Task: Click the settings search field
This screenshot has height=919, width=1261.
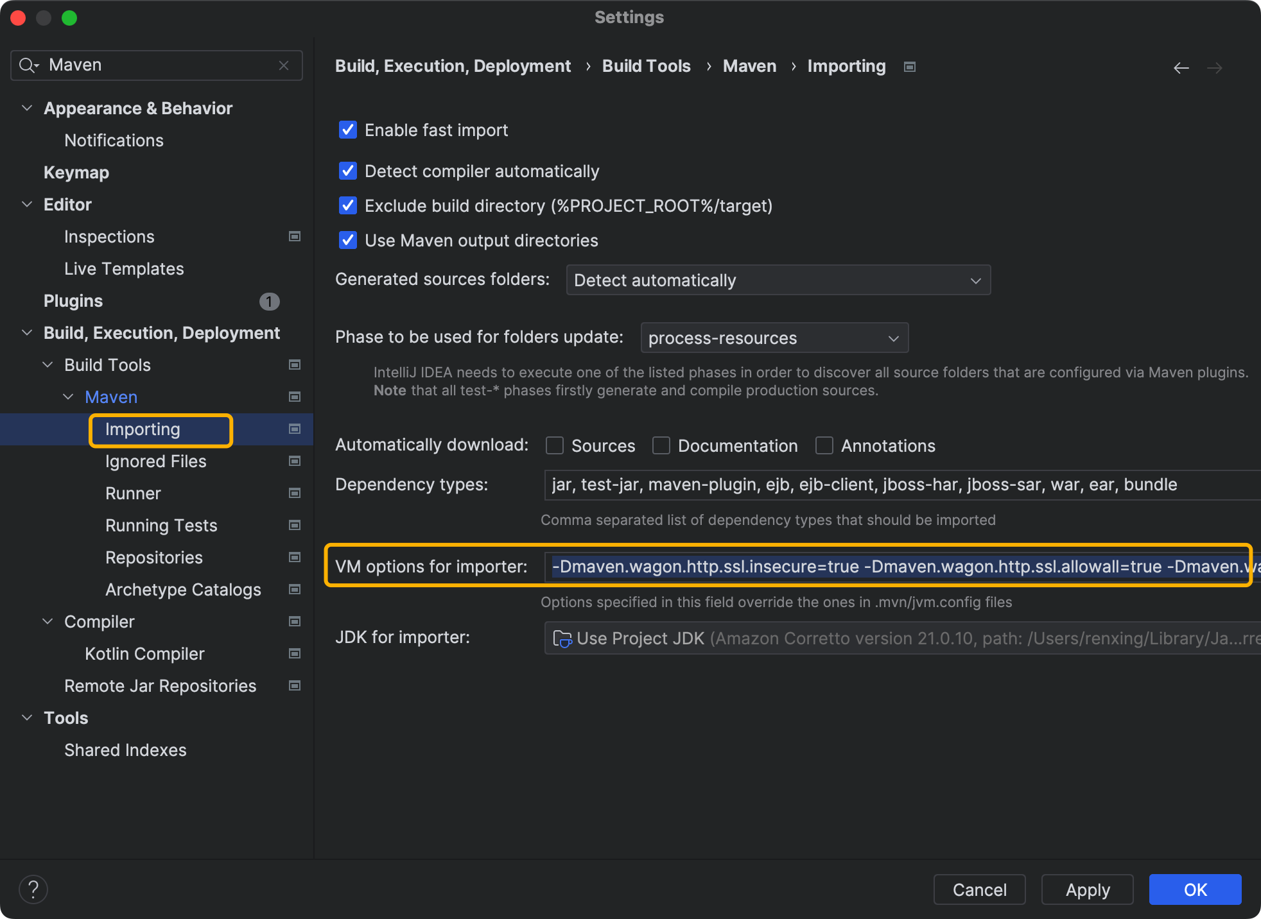Action: point(157,65)
